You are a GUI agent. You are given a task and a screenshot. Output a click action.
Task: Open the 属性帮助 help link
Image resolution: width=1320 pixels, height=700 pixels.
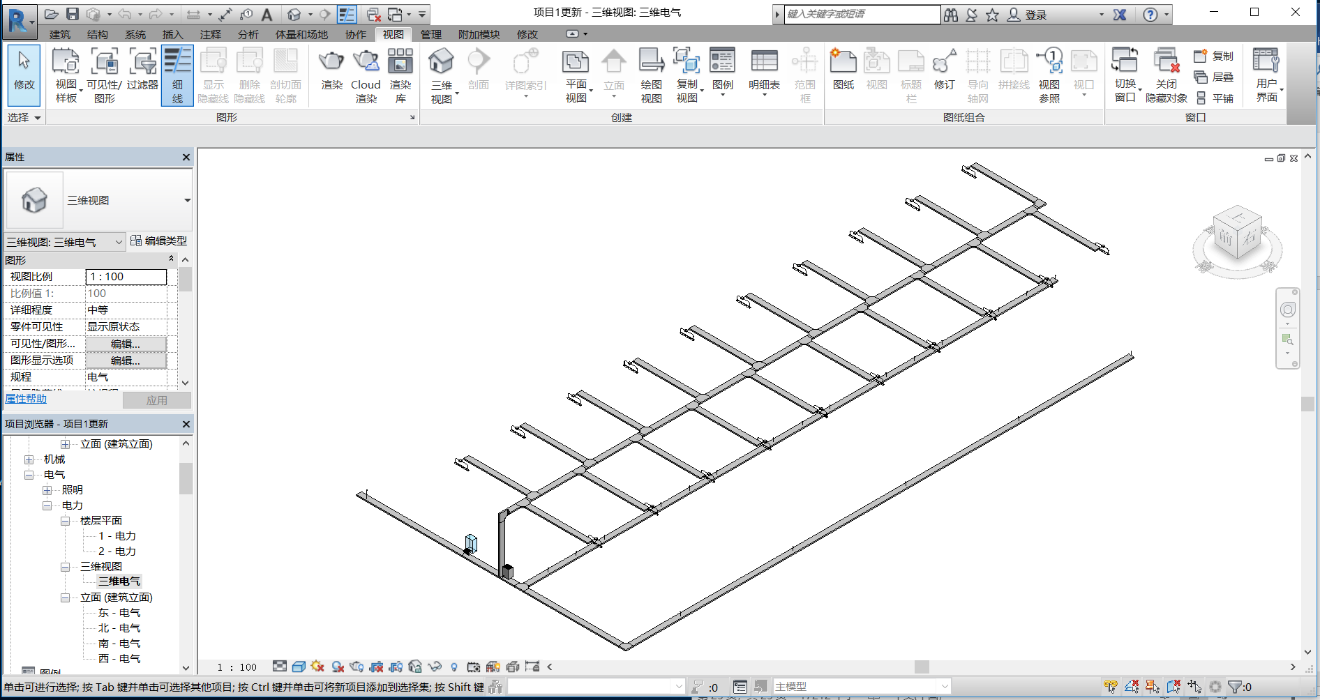26,399
